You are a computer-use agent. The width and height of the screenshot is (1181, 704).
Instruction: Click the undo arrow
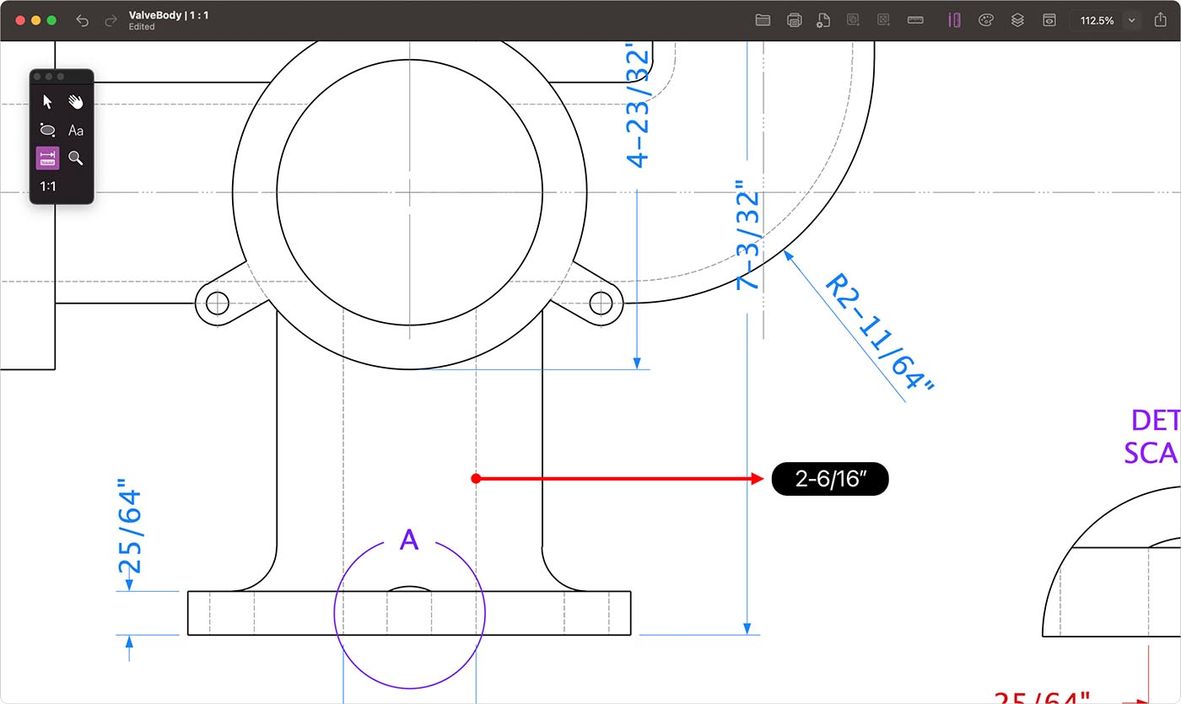pos(82,20)
